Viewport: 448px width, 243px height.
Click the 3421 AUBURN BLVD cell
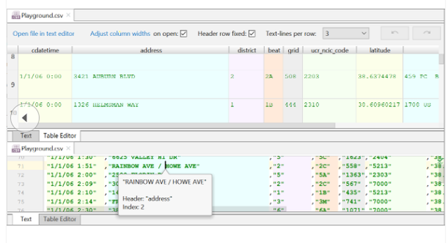click(x=150, y=85)
